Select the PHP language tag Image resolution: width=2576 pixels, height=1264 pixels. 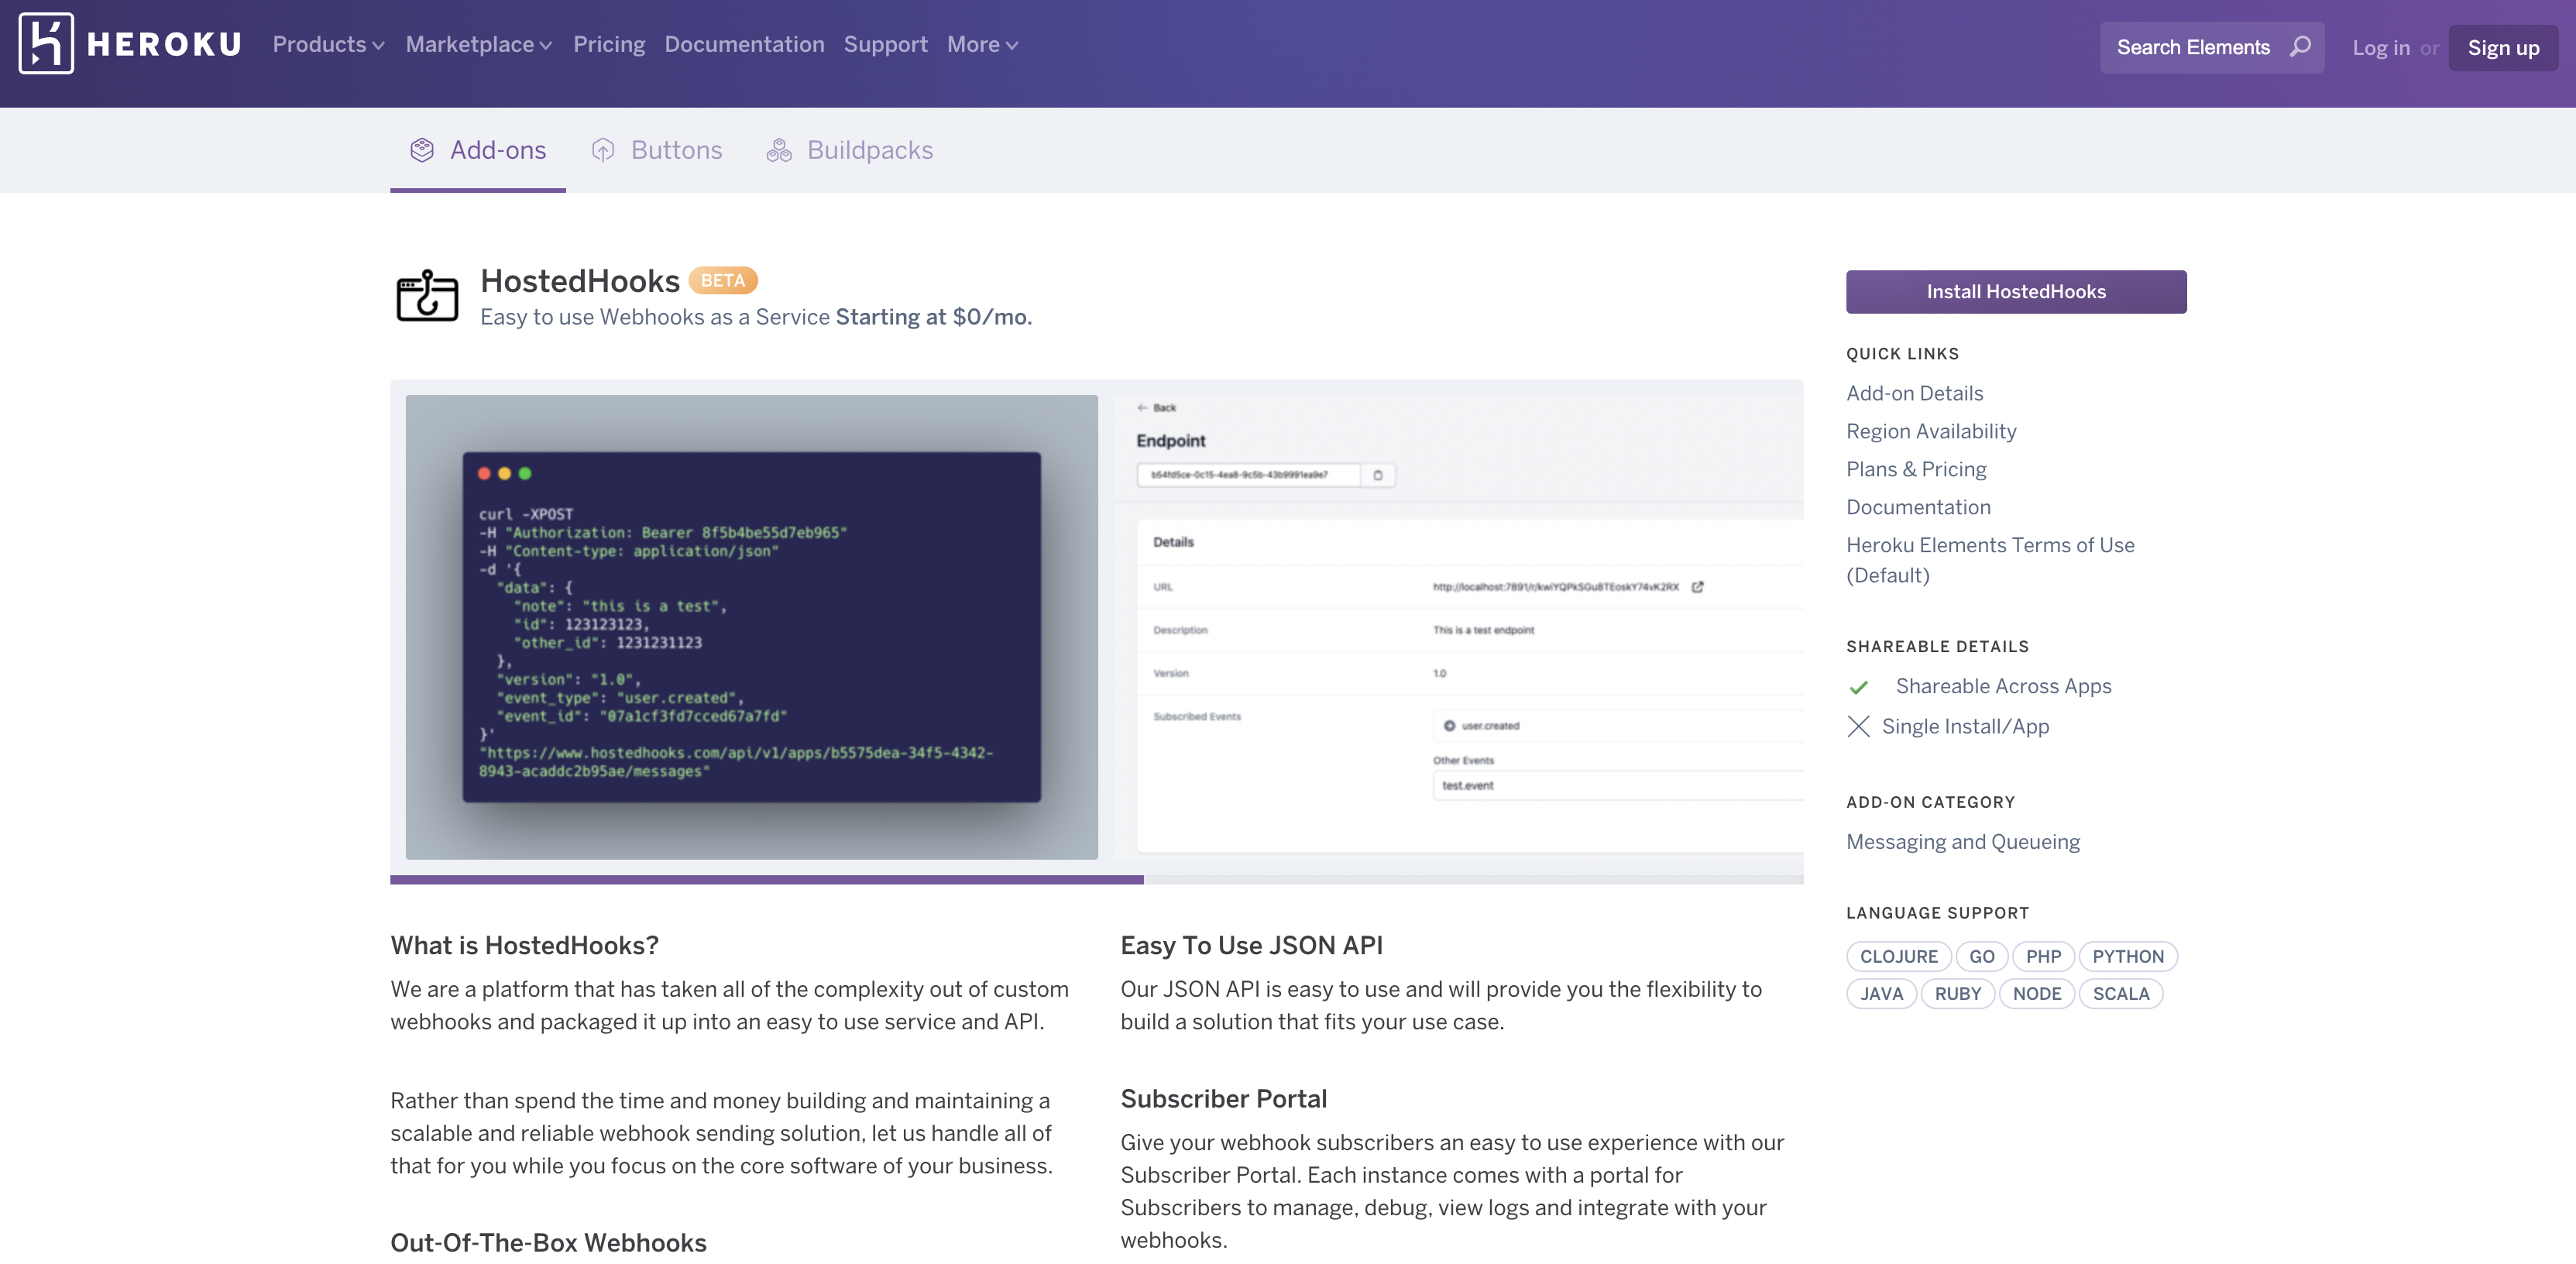click(2043, 957)
